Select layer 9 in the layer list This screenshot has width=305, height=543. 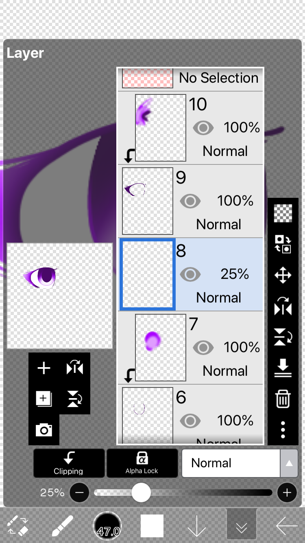point(191,201)
